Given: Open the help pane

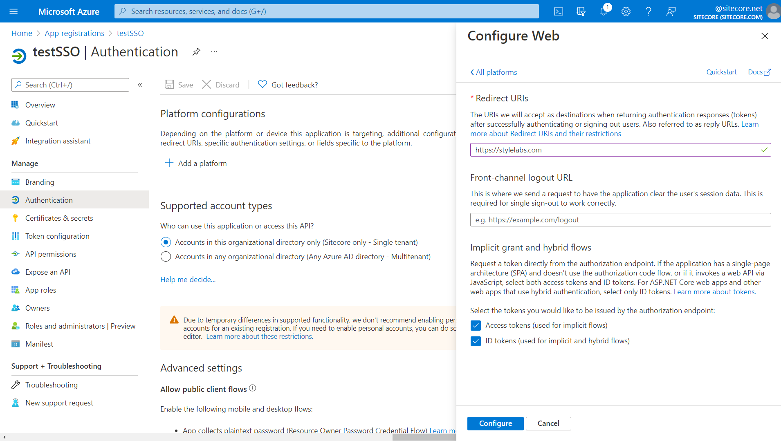Looking at the screenshot, I should click(648, 11).
